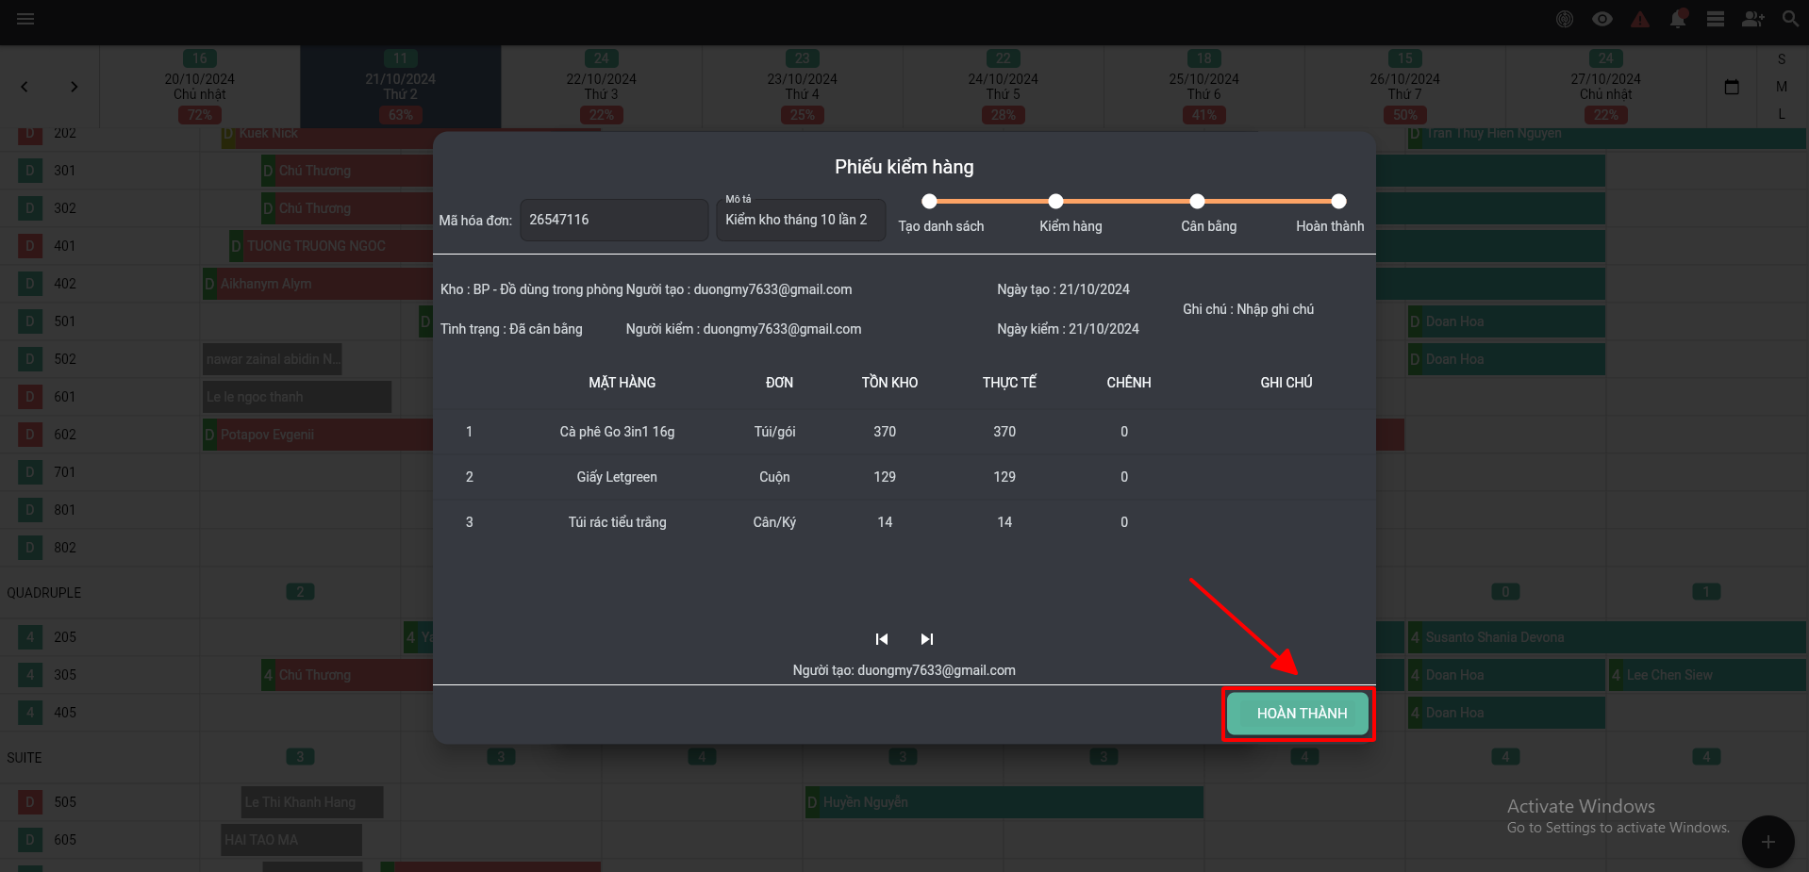
Task: Open Susanto Shania Devona booking
Action: pos(1606,637)
